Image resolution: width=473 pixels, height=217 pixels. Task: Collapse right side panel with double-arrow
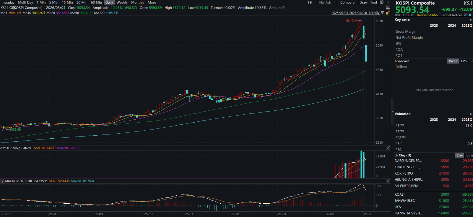point(392,112)
